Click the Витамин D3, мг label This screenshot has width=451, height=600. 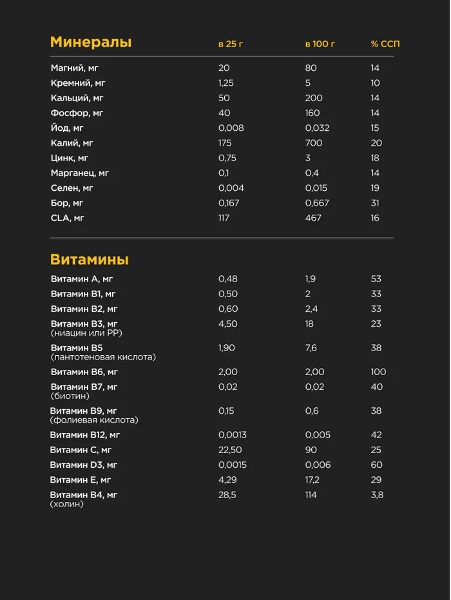[84, 465]
